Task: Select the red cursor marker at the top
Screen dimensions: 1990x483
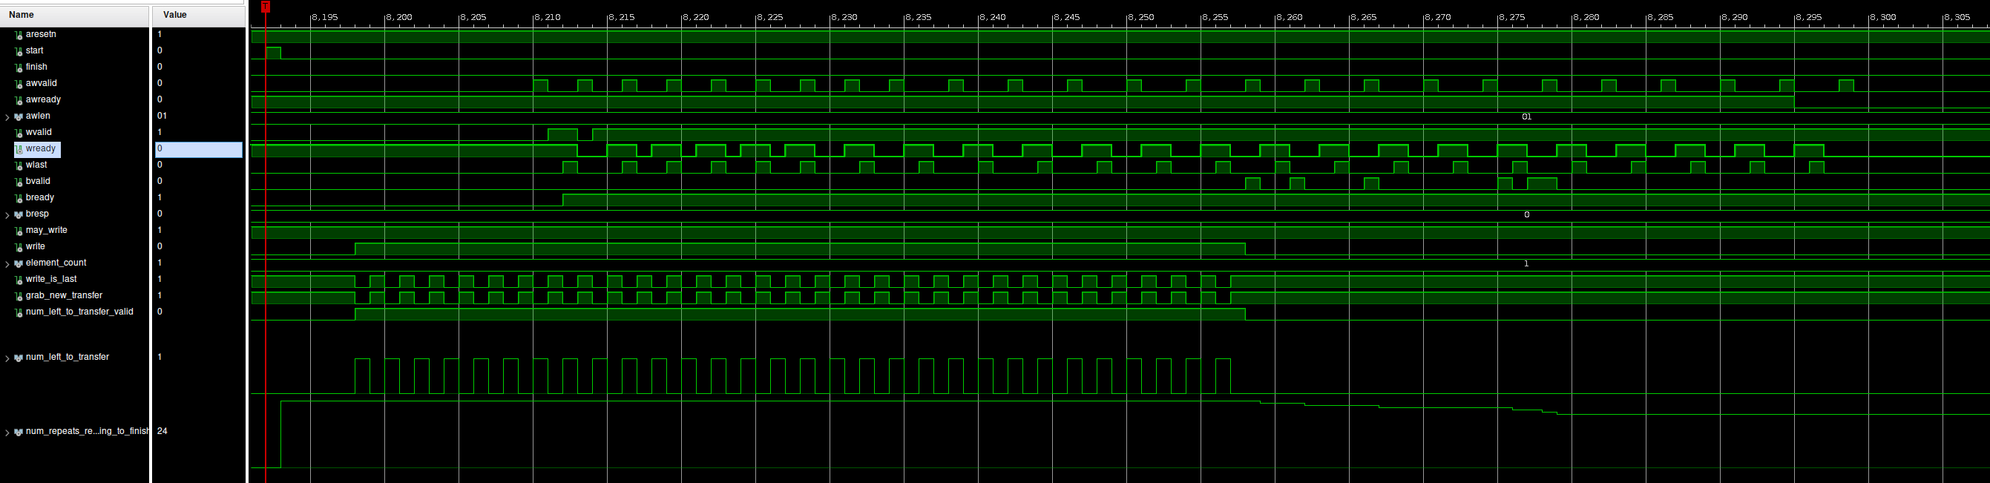Action: (266, 7)
